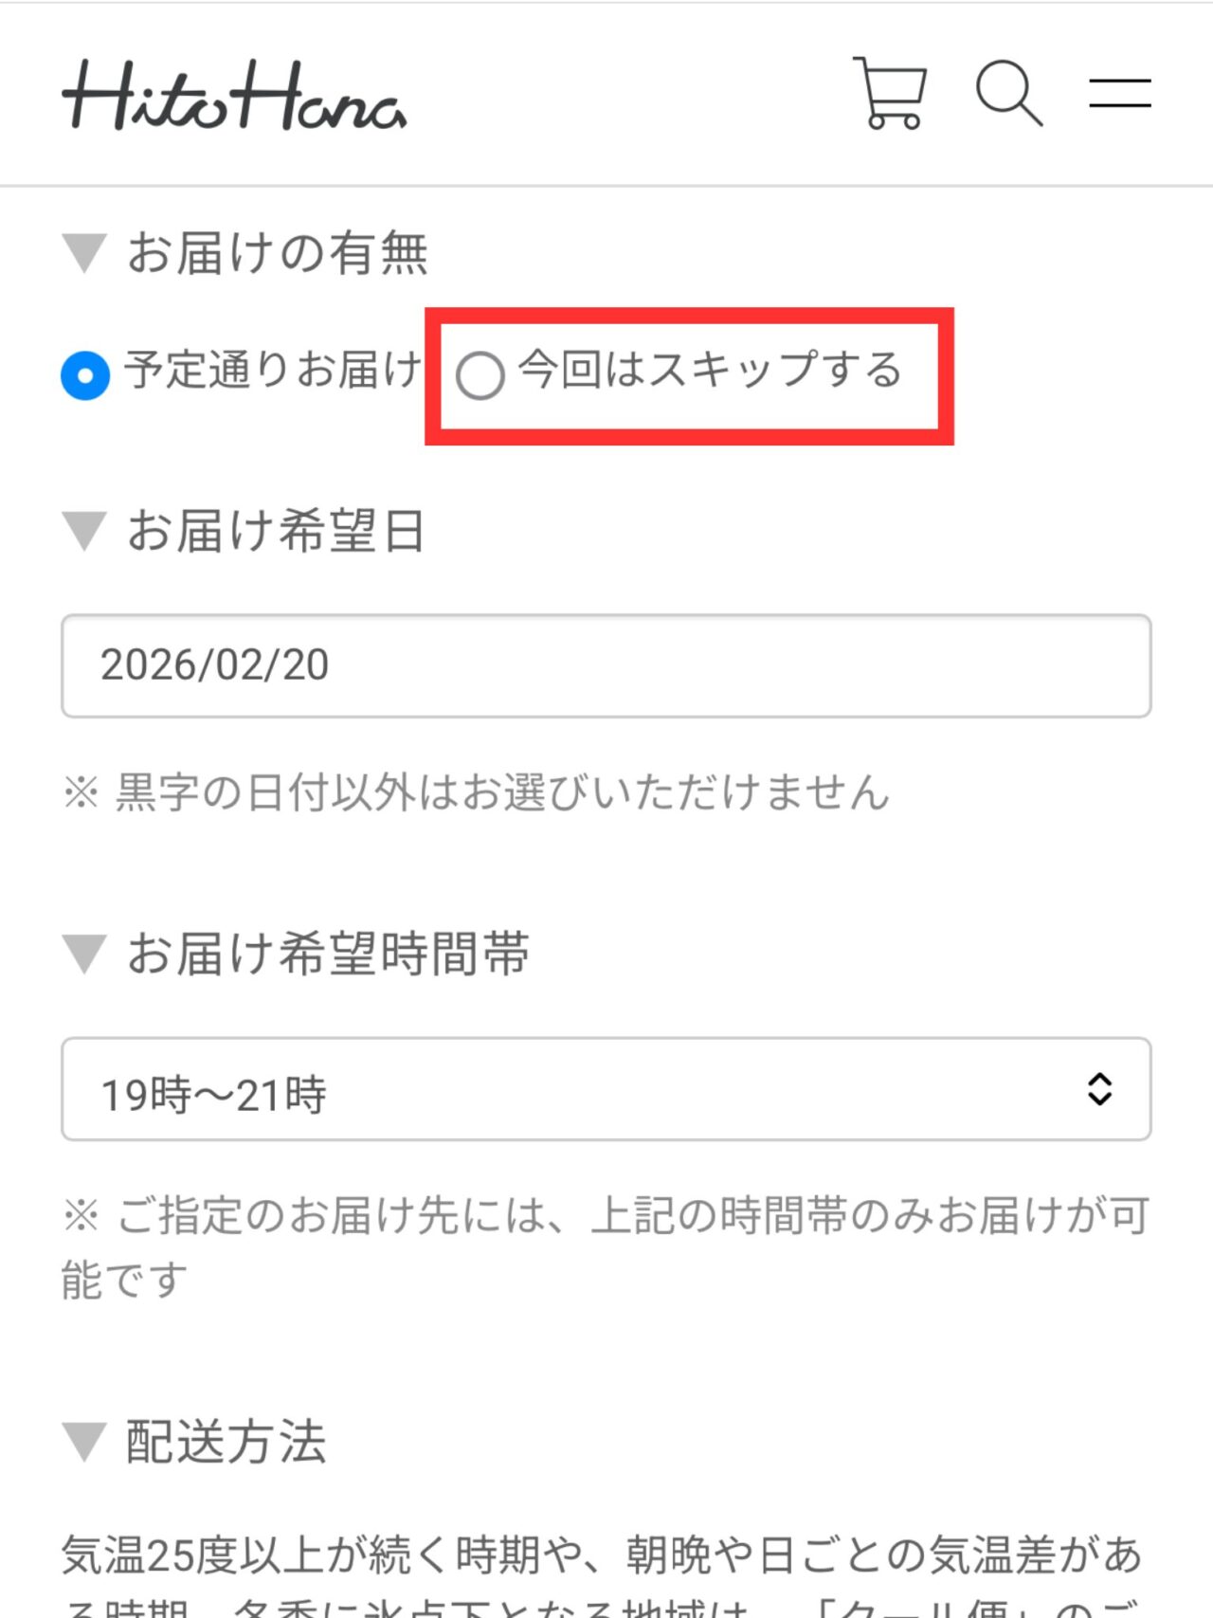Image resolution: width=1213 pixels, height=1618 pixels.
Task: Click the magnifying glass search icon
Action: (x=1008, y=93)
